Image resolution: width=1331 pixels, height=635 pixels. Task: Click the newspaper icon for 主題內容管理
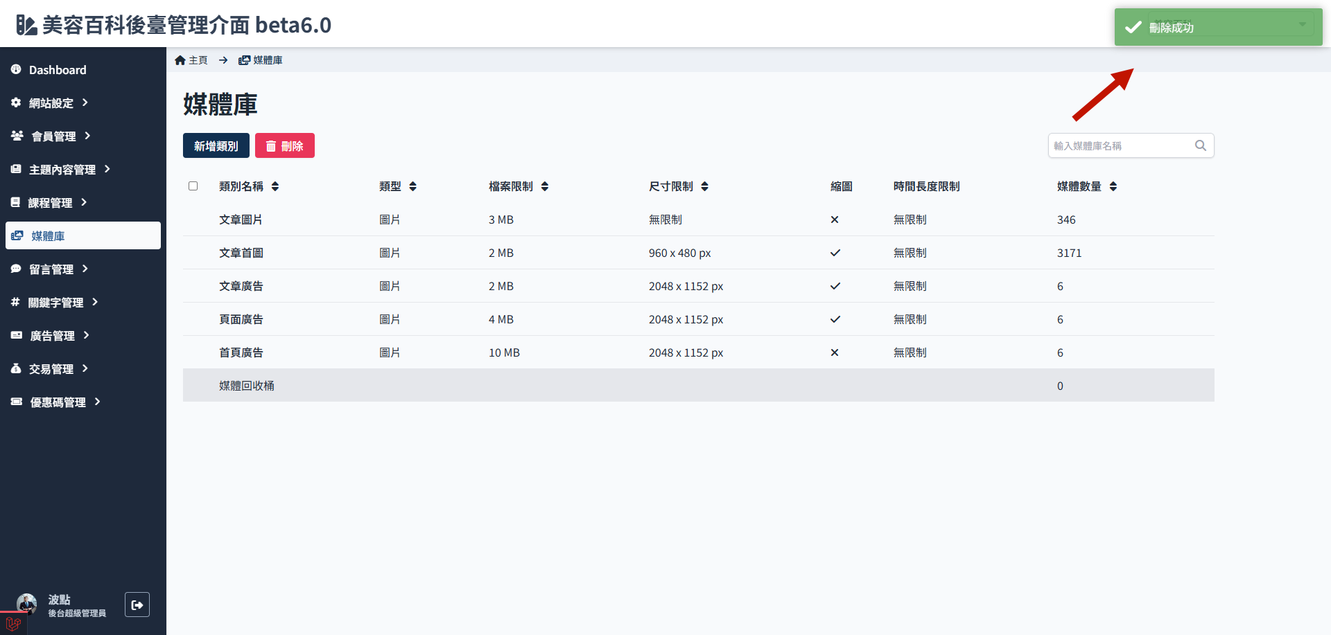[16, 169]
